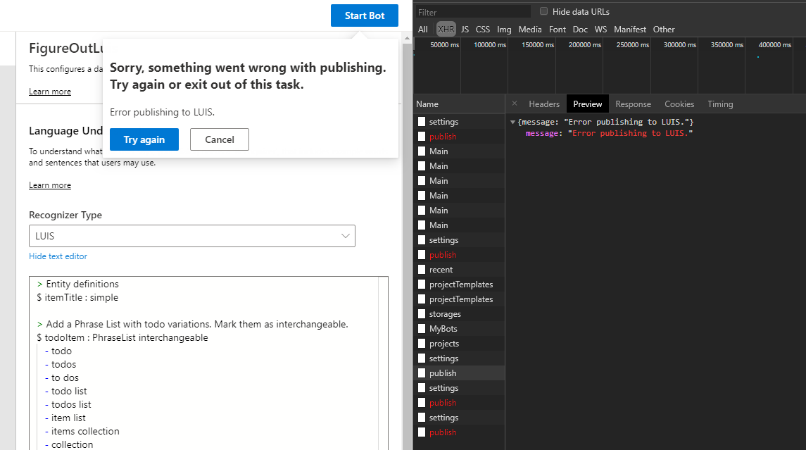Viewport: 806px width, 450px height.
Task: Open the Learn more link under Language Understanding
Action: point(49,185)
